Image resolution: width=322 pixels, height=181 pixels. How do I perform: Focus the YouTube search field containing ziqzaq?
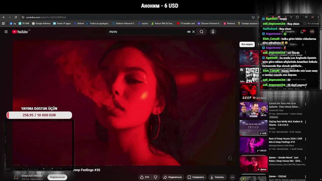[x=147, y=32]
